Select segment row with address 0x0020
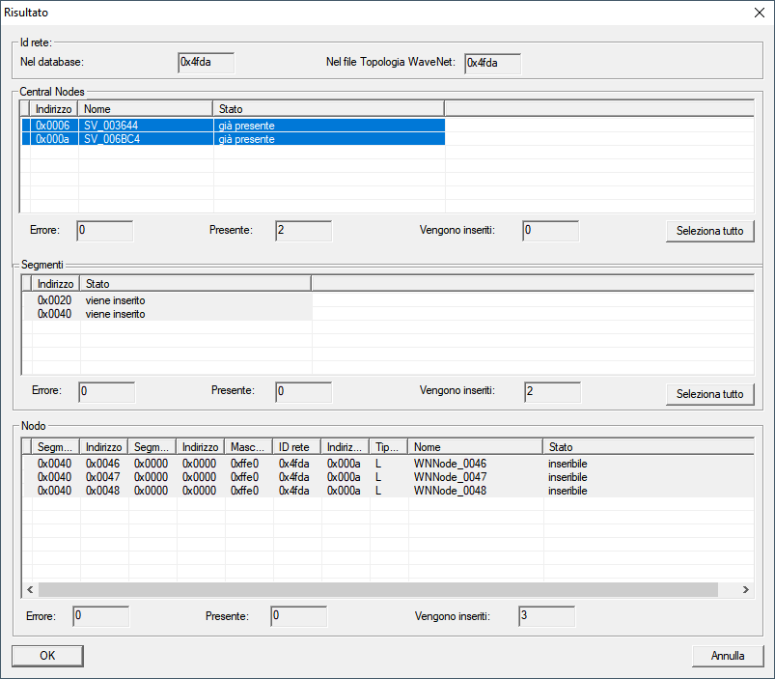The width and height of the screenshot is (775, 679). coord(56,300)
